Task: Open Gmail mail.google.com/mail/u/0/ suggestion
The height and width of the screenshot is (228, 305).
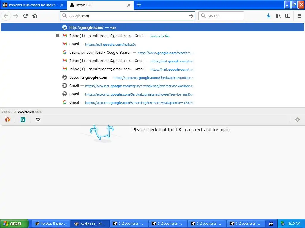Action: click(152, 44)
